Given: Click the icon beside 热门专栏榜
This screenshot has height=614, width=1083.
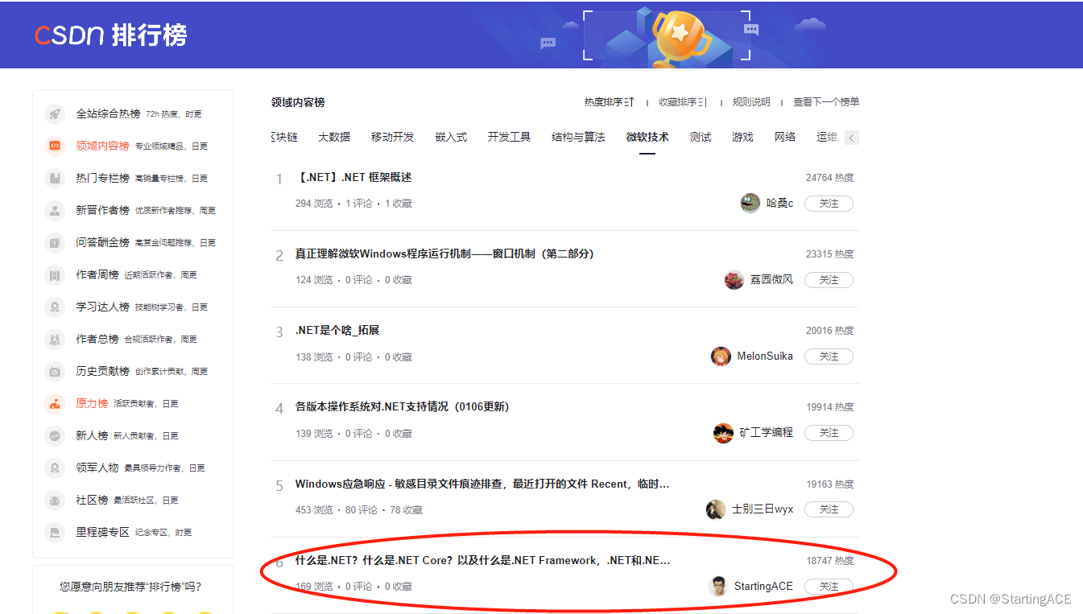Looking at the screenshot, I should [55, 178].
